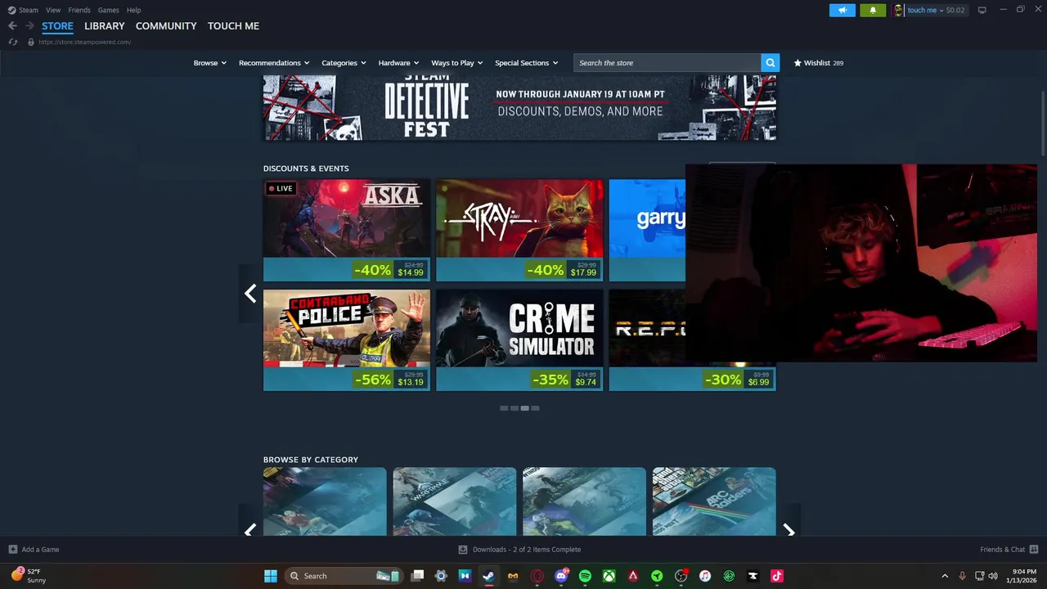The height and width of the screenshot is (589, 1047).
Task: Open Spotify from the taskbar
Action: point(585,576)
